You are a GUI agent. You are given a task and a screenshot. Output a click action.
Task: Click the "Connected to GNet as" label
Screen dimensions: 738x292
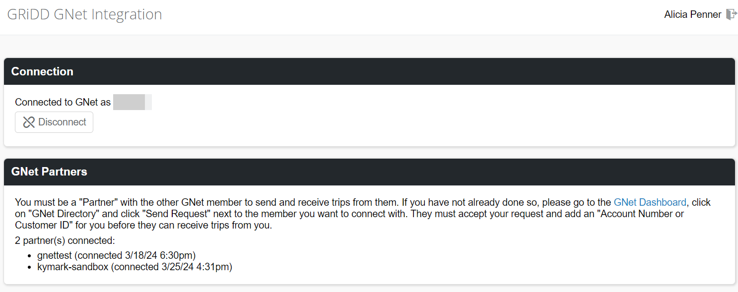click(x=63, y=102)
